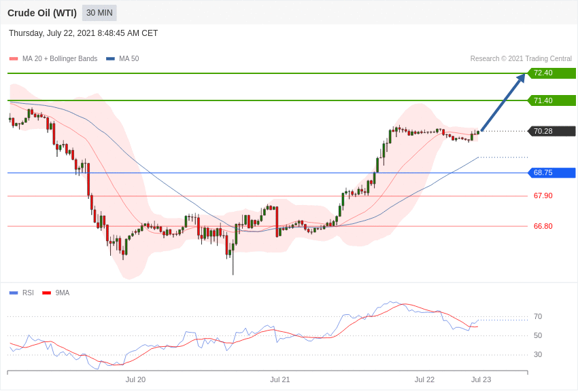Image resolution: width=578 pixels, height=391 pixels.
Task: Click the Jul 21 date marker
Action: [x=280, y=379]
